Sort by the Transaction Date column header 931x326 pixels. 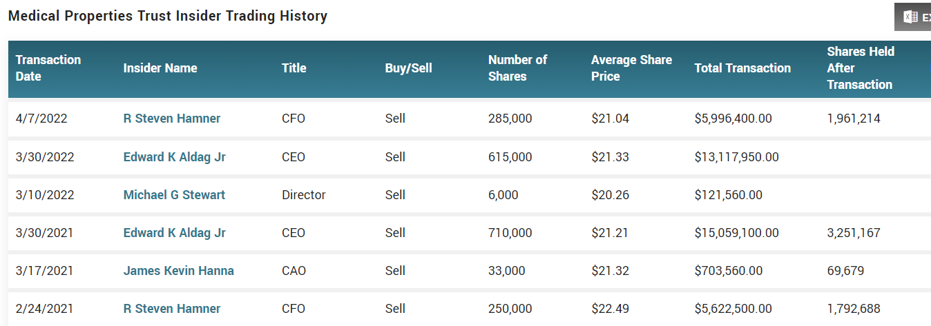click(x=48, y=68)
